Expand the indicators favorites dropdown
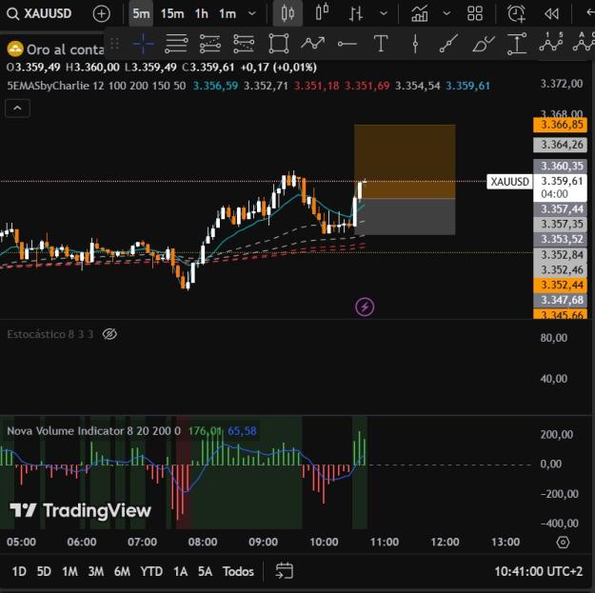595x593 pixels. (x=446, y=14)
